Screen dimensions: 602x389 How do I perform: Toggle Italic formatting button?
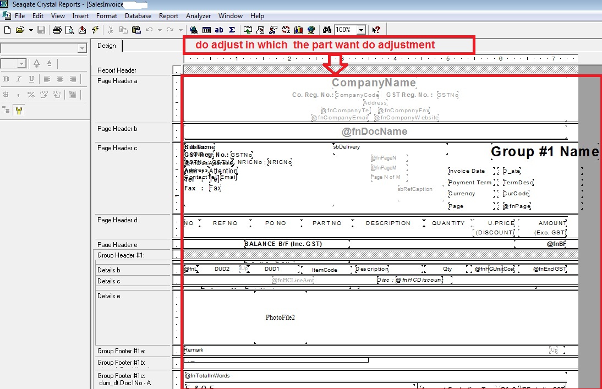[x=19, y=79]
